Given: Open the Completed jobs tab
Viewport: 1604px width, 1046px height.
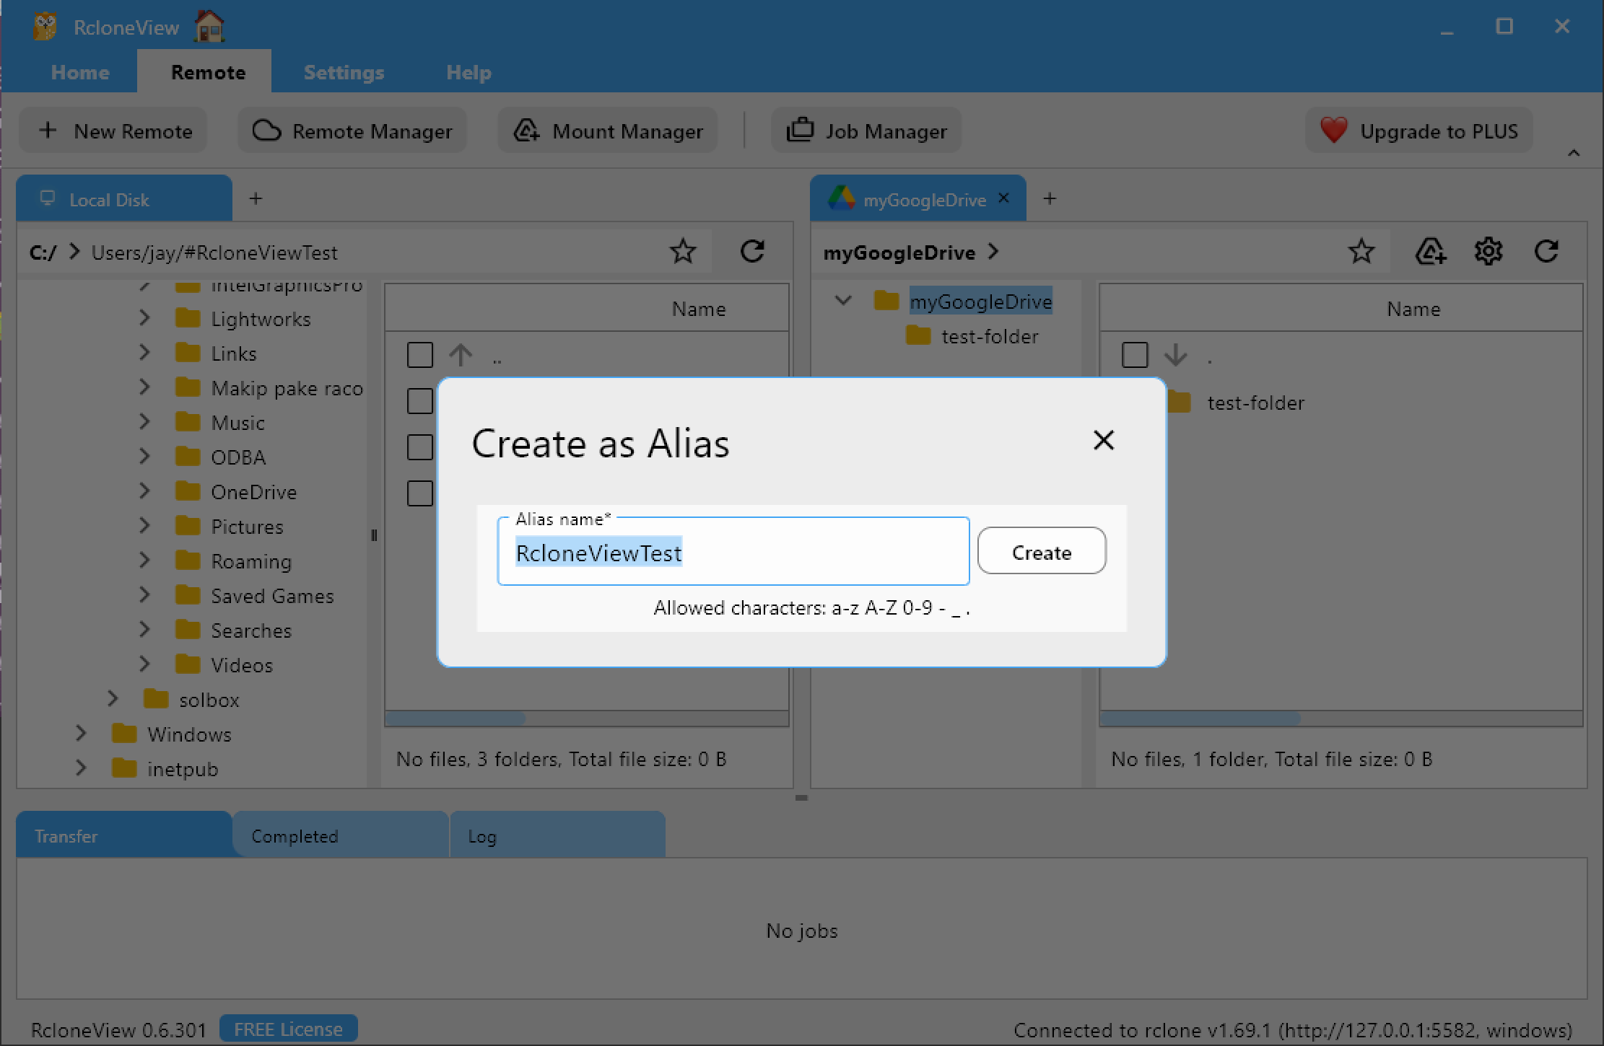Looking at the screenshot, I should pos(295,836).
